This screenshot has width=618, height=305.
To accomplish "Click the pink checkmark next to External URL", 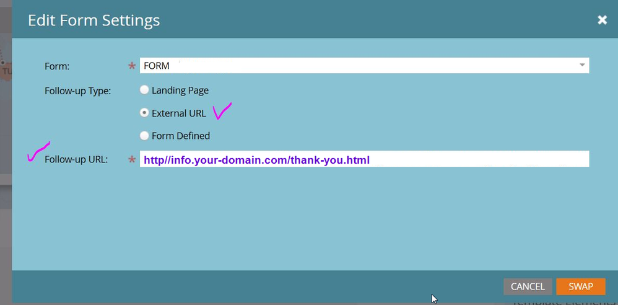I will click(x=222, y=111).
